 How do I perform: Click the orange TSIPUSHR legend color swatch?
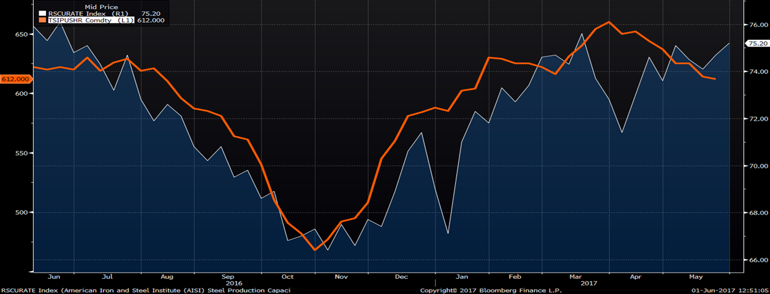tap(42, 20)
